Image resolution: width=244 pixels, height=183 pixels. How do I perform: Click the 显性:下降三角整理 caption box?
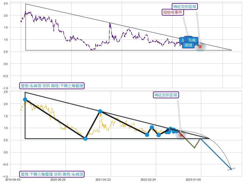point(52,174)
